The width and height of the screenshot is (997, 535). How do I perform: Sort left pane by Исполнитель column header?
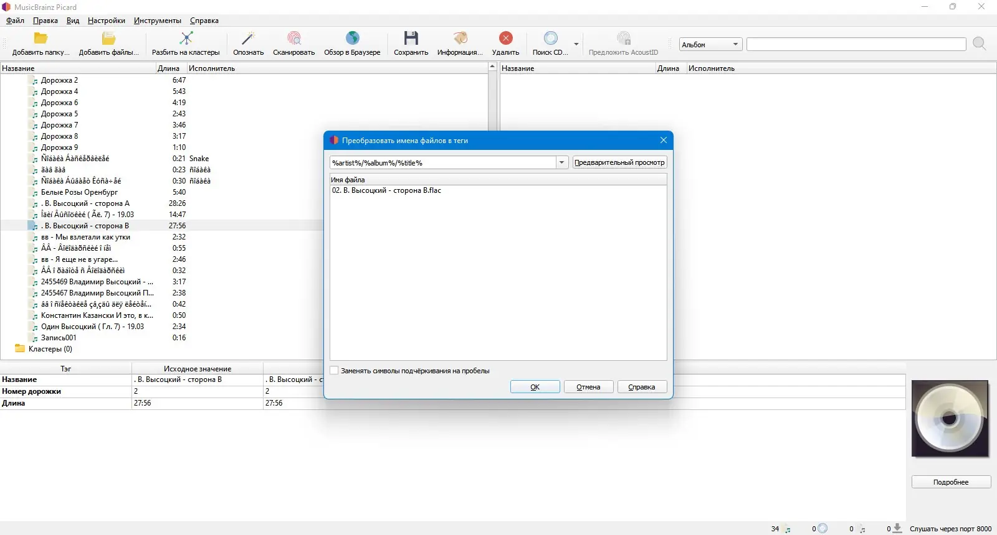[x=337, y=68]
